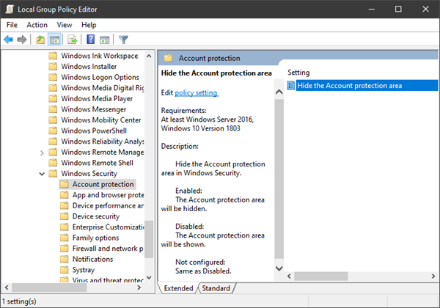The width and height of the screenshot is (440, 308).
Task: Collapse the Windows Security tree node
Action: (x=42, y=174)
